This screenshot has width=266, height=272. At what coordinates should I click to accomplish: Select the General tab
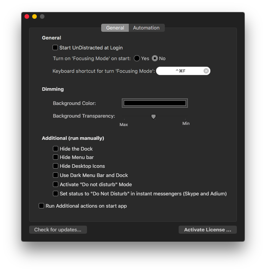115,28
